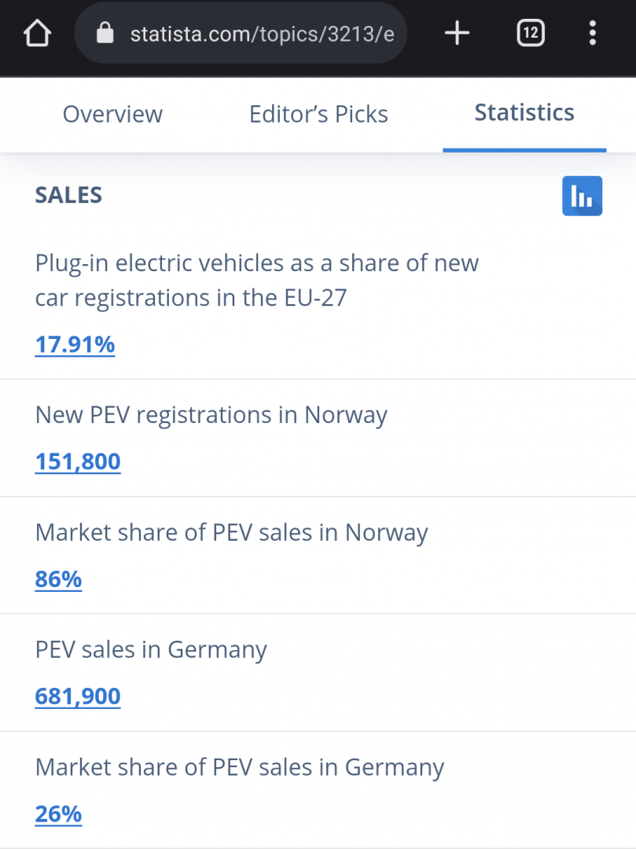
Task: Click the PEV sales in Germany title
Action: coord(151,650)
